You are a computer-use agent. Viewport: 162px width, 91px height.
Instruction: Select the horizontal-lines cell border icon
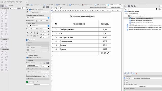pos(44,63)
